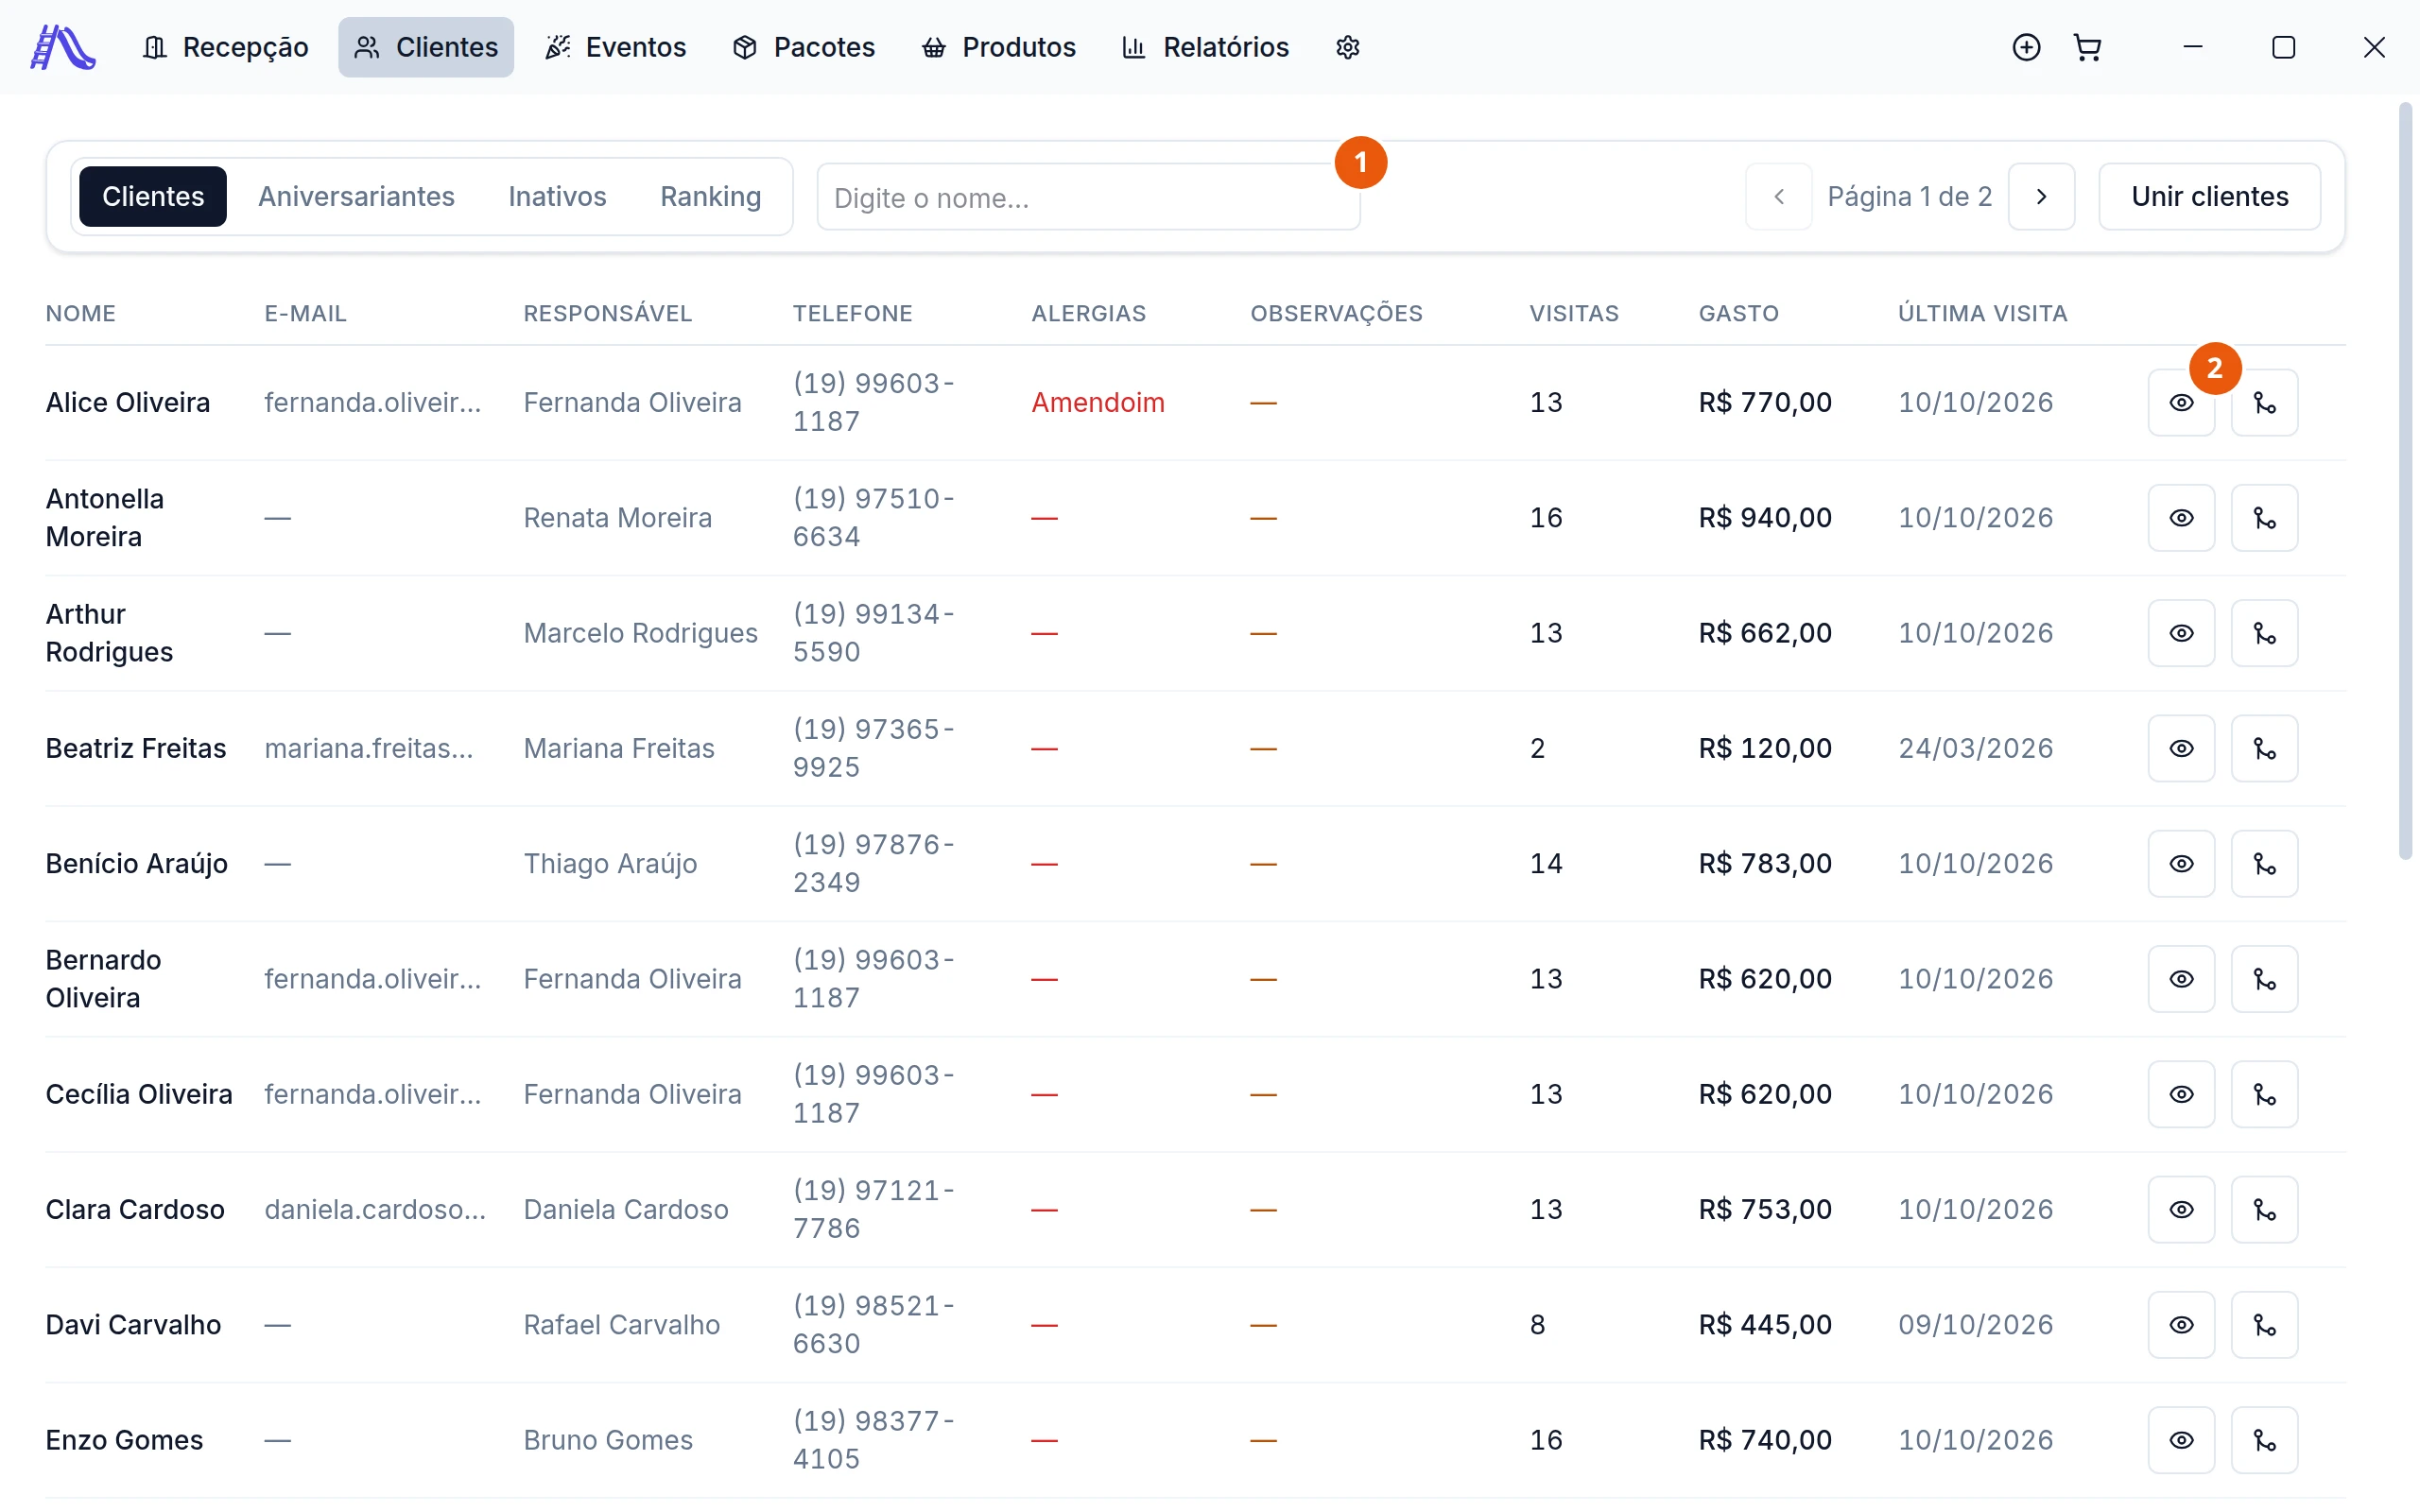Viewport: 2420px width, 1512px height.
Task: Click the Unir clientes button
Action: 2209,197
